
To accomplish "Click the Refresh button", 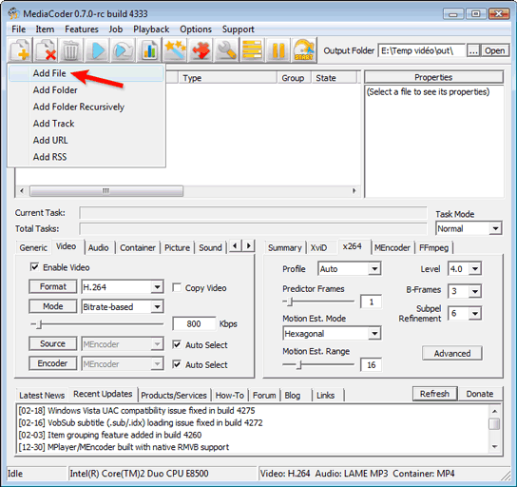I will pyautogui.click(x=434, y=394).
